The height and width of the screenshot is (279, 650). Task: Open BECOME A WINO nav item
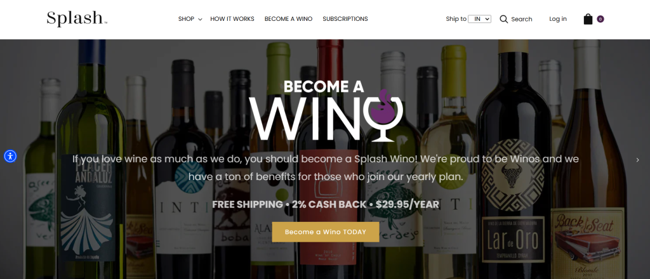(x=289, y=19)
